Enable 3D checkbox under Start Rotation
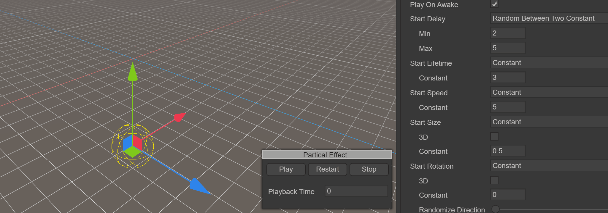This screenshot has width=608, height=213. [494, 180]
